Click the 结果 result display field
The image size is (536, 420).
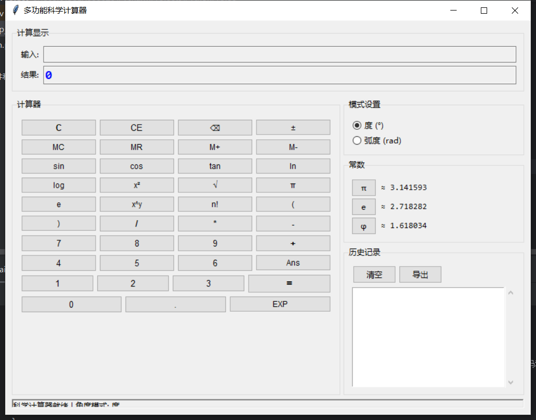pyautogui.click(x=280, y=75)
